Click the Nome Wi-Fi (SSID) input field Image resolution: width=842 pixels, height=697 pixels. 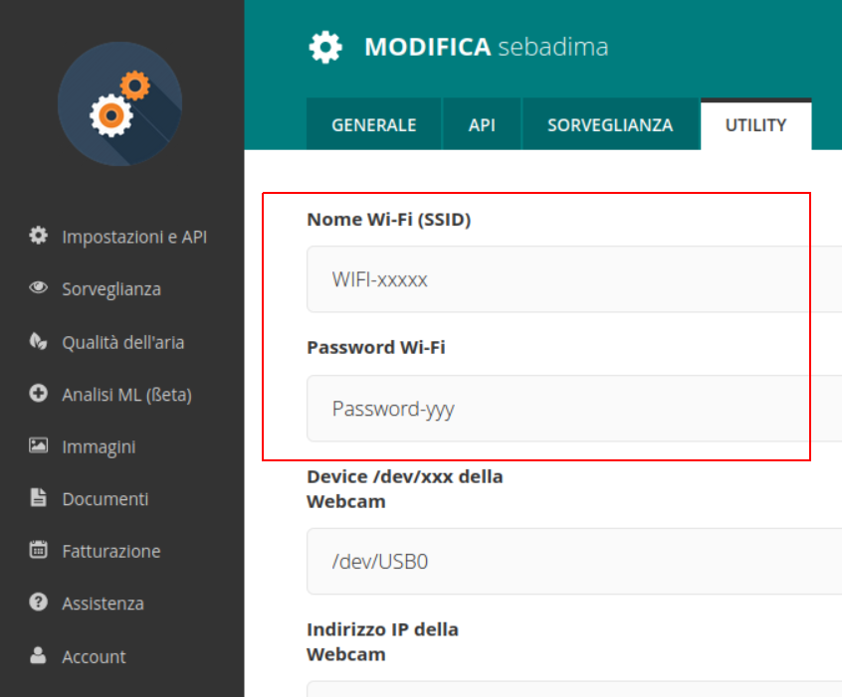pyautogui.click(x=574, y=279)
